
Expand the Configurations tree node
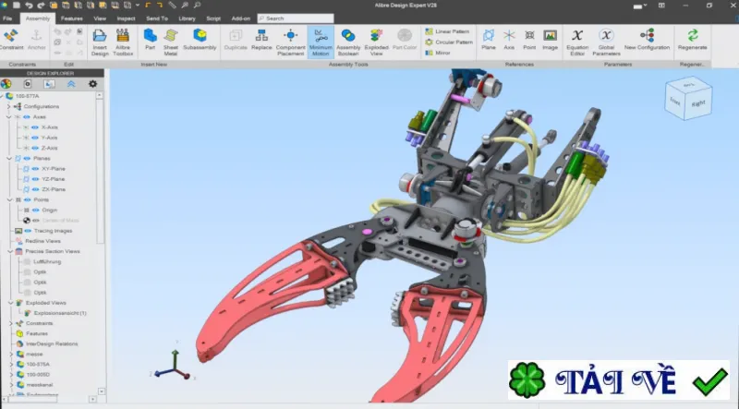8,106
